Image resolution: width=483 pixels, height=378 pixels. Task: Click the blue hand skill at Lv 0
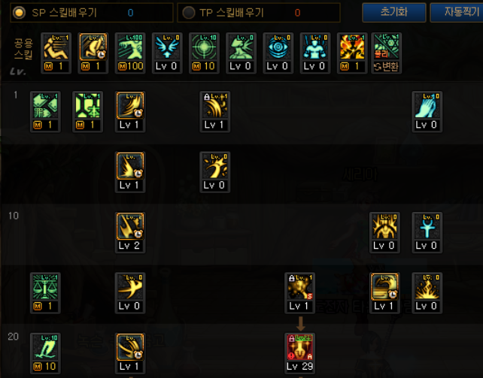427,112
